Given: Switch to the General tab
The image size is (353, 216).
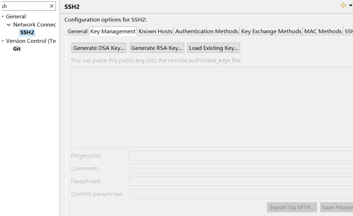Looking at the screenshot, I should click(77, 31).
